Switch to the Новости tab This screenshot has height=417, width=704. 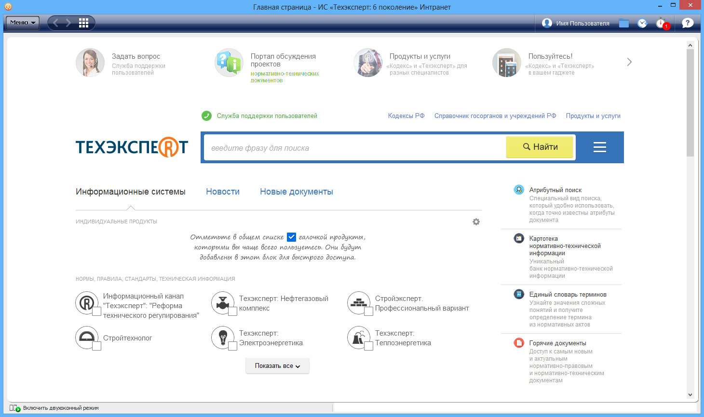[223, 192]
